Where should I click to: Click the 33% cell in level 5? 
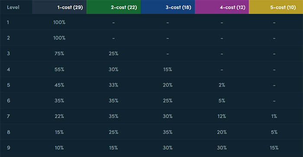click(113, 85)
